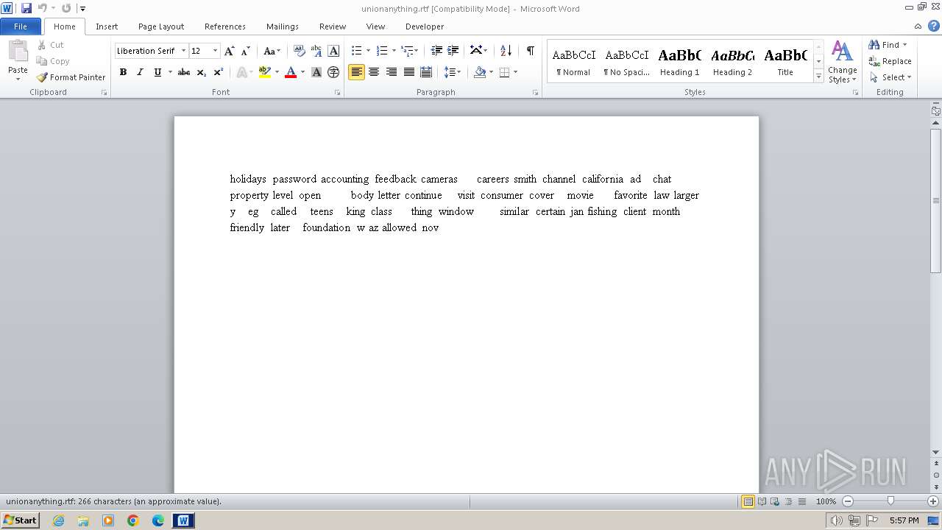This screenshot has width=942, height=530.
Task: Center align the paragraph
Action: pyautogui.click(x=374, y=72)
